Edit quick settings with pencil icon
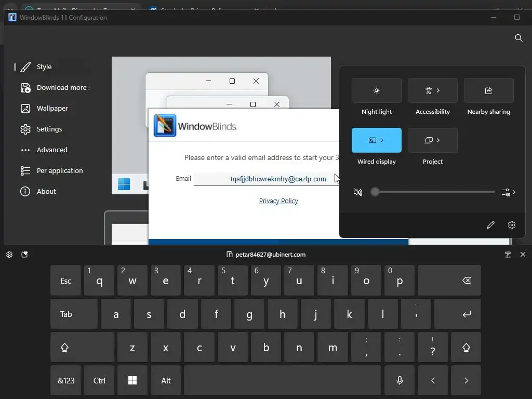Screen dimensions: 532x399 pyautogui.click(x=490, y=225)
